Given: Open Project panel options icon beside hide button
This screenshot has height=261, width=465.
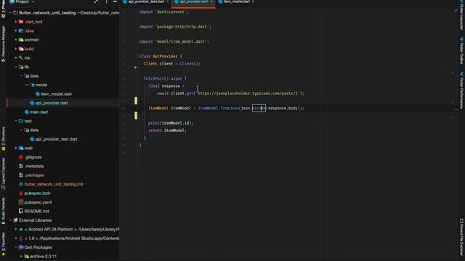Looking at the screenshot, I should (106, 1).
